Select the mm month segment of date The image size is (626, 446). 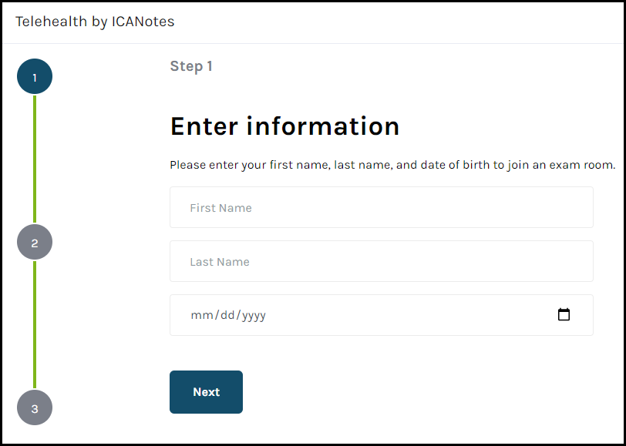tap(200, 316)
